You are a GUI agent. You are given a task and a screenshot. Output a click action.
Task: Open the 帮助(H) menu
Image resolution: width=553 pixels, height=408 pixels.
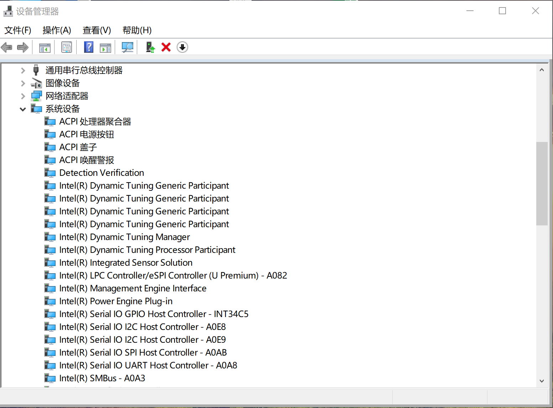(137, 30)
